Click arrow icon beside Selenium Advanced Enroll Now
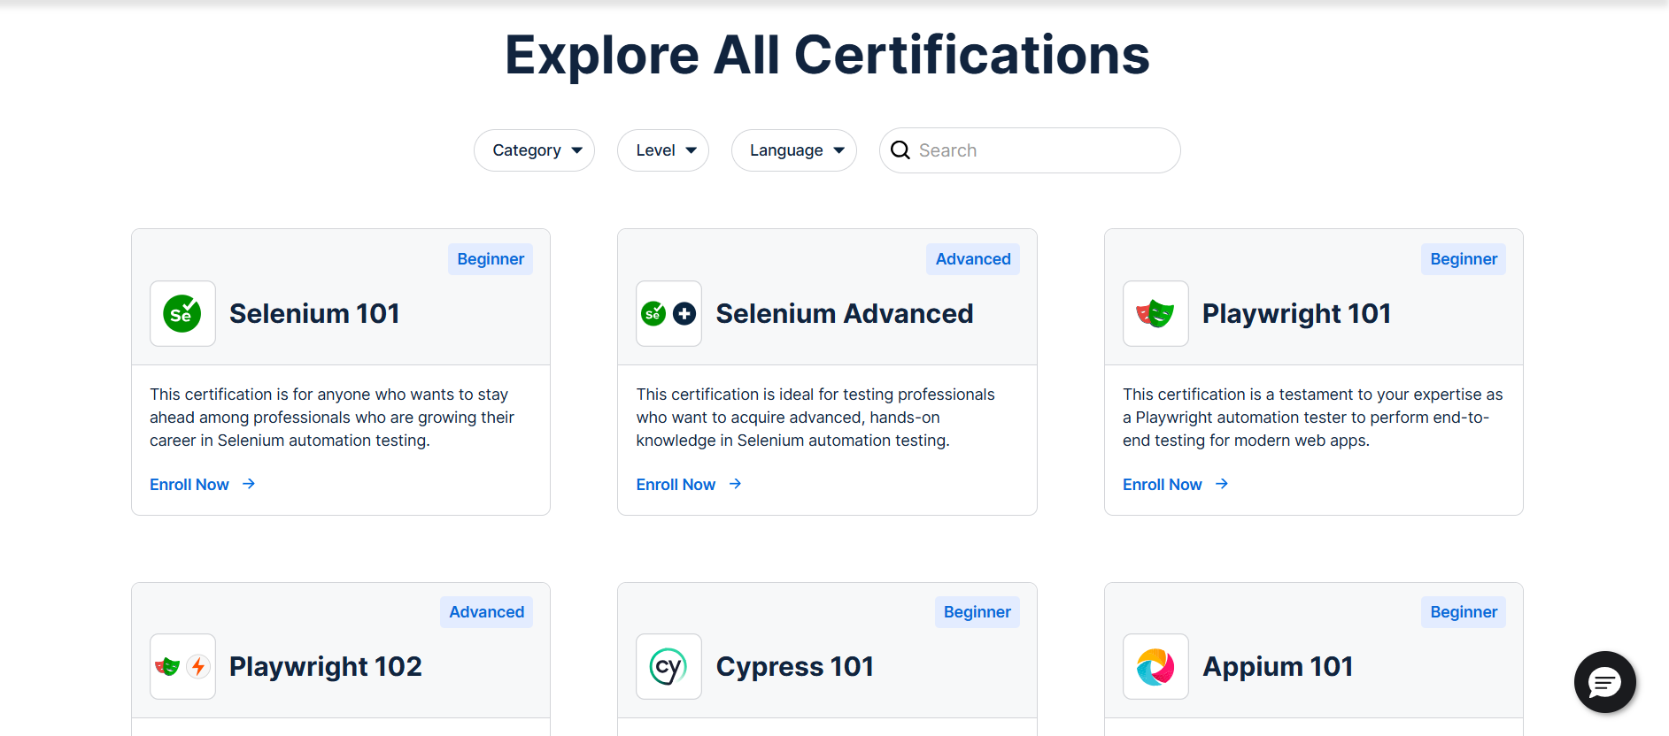 735,484
